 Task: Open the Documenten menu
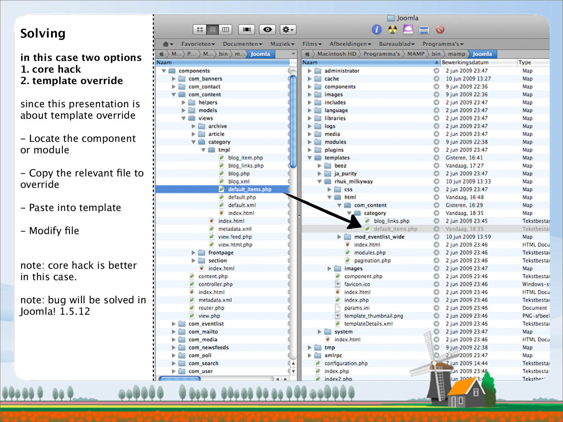coord(242,44)
